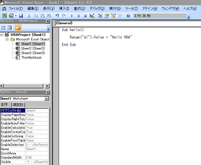Open the アドイン(A) menu
Image resolution: width=201 pixels, height=165 pixels.
point(150,9)
